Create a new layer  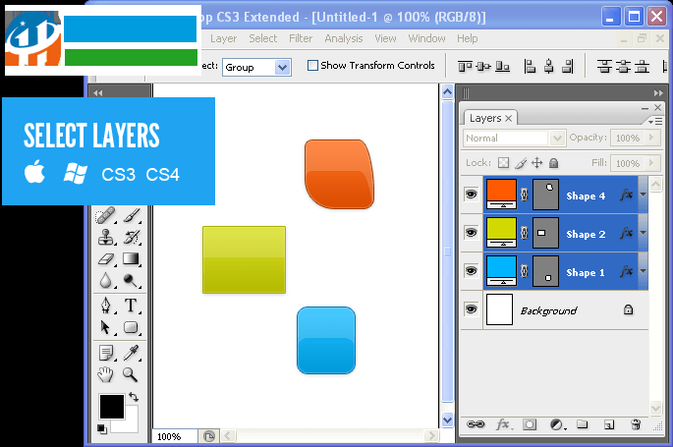click(x=609, y=424)
